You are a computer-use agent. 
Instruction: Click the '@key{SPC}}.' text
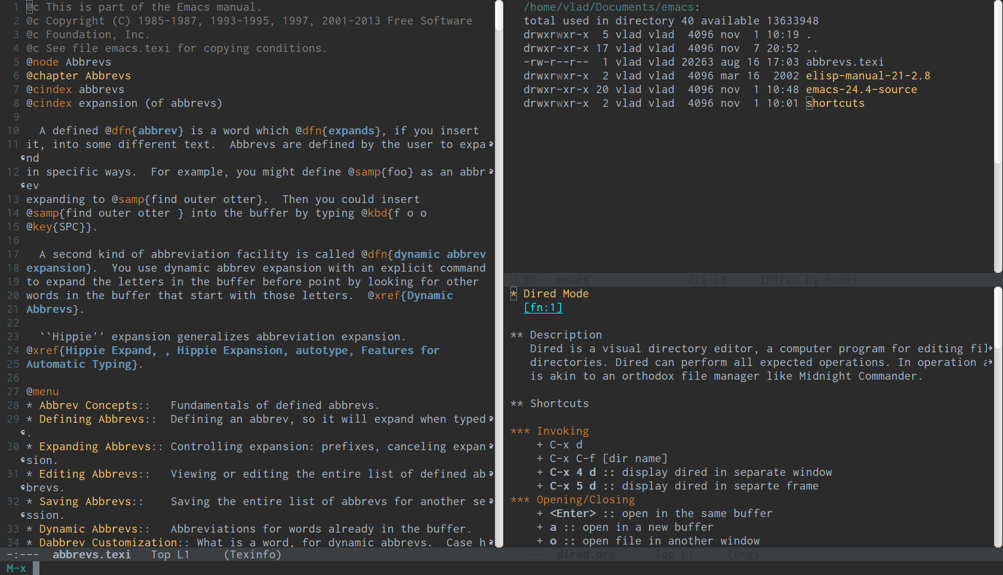coord(61,227)
